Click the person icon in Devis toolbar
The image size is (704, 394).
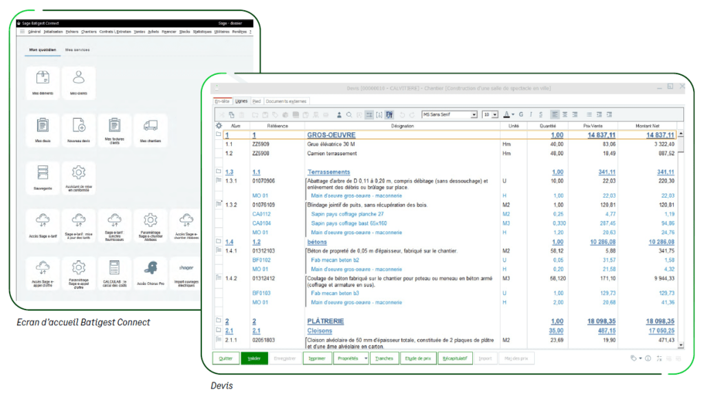(339, 115)
